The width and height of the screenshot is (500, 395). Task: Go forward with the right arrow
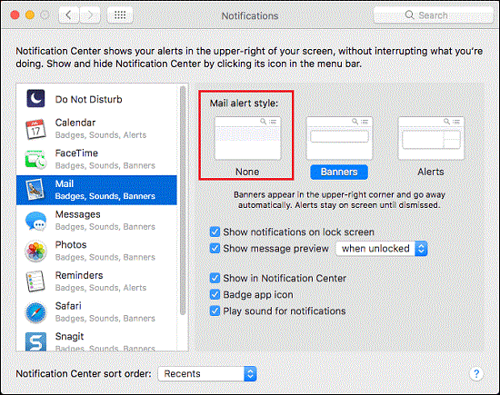pos(90,15)
